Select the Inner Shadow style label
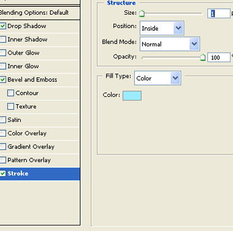This screenshot has width=233, height=231. 28,39
